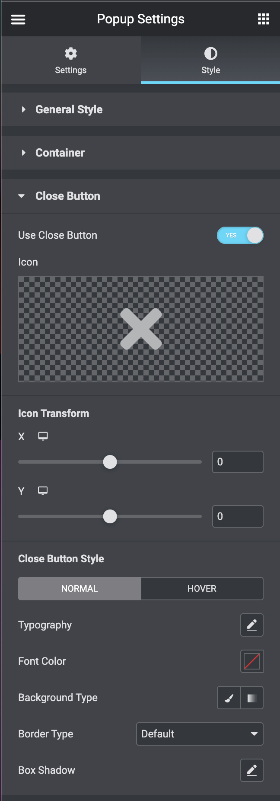
Task: Open the Box Shadow editor pencil icon
Action: (251, 770)
